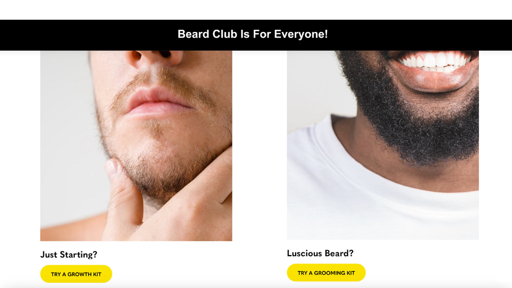Click the white gap between both photos
The image size is (512, 288).
pos(260,146)
